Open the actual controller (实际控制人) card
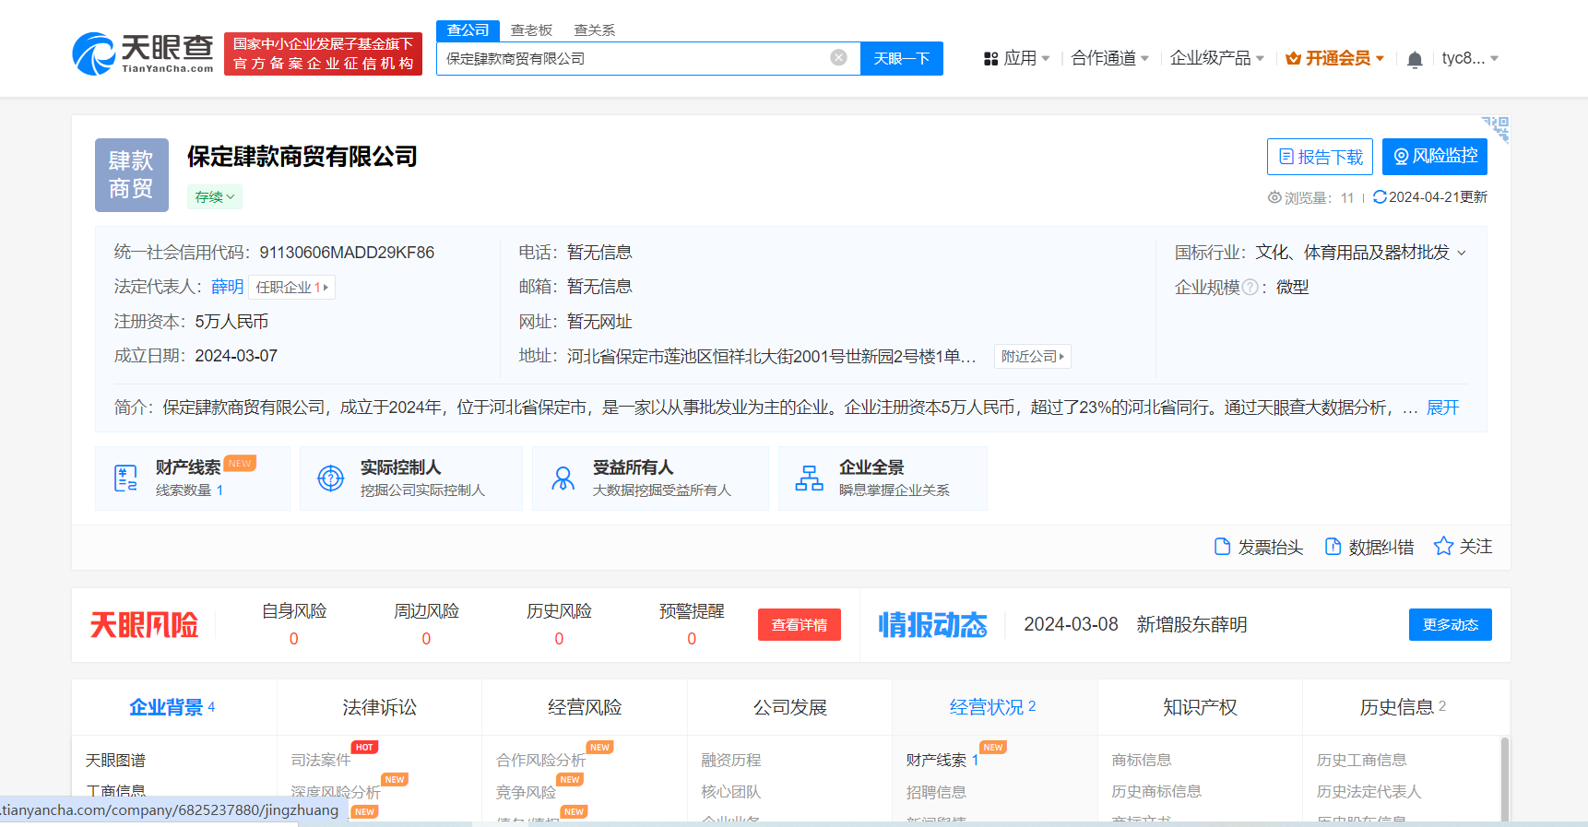Viewport: 1588px width, 827px height. (410, 478)
